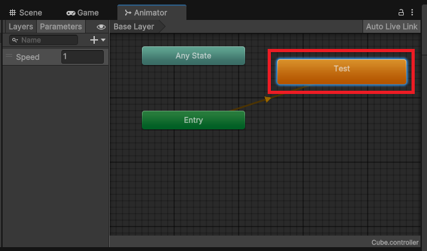The image size is (427, 251).
Task: Click the Speed parameter value field
Action: [x=83, y=57]
